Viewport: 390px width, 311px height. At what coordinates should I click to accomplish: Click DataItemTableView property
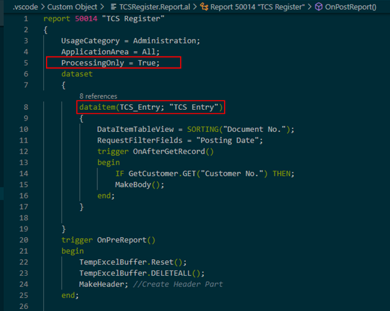pyautogui.click(x=135, y=129)
